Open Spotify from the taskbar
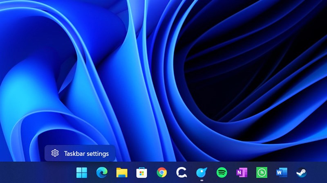 point(222,173)
